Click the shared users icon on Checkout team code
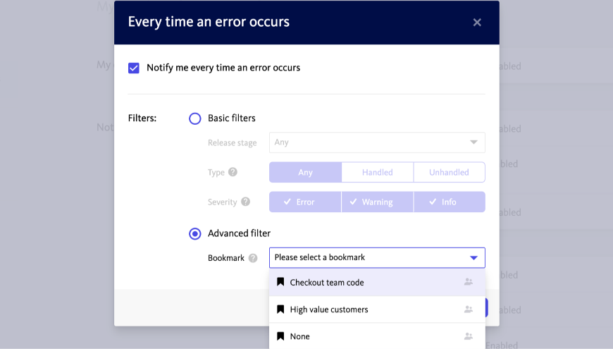This screenshot has height=349, width=613. (x=469, y=282)
